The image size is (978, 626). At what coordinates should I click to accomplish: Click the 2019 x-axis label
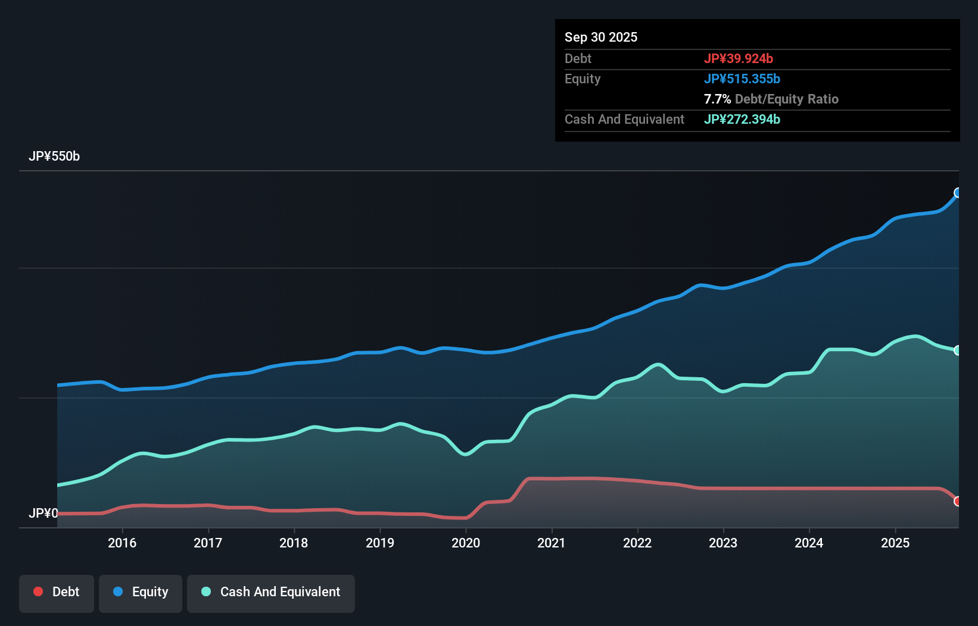[x=380, y=543]
